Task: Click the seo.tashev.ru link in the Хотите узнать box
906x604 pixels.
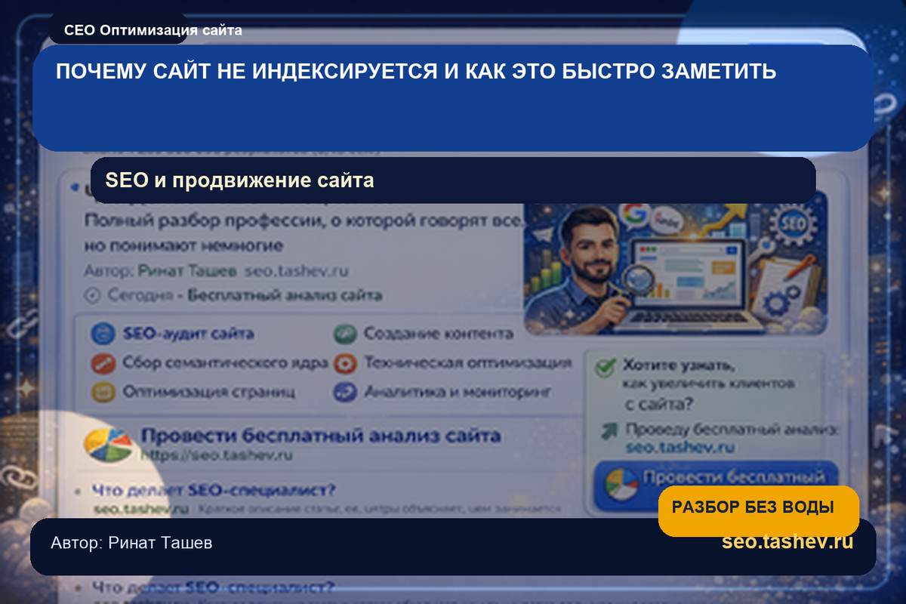Action: tap(680, 447)
